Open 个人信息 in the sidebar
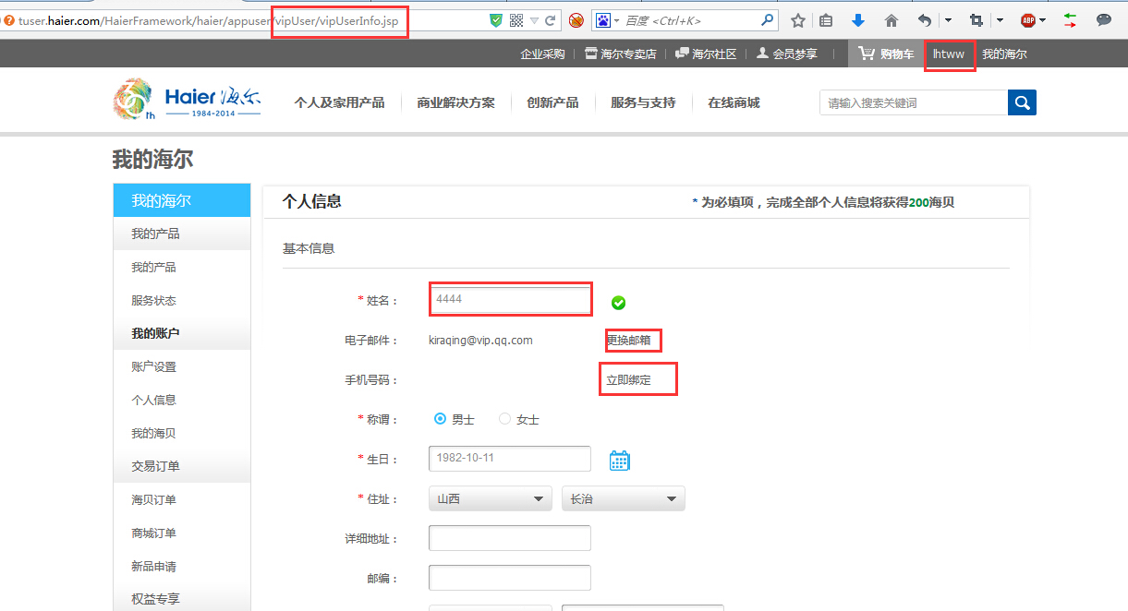The height and width of the screenshot is (611, 1128). (x=153, y=401)
